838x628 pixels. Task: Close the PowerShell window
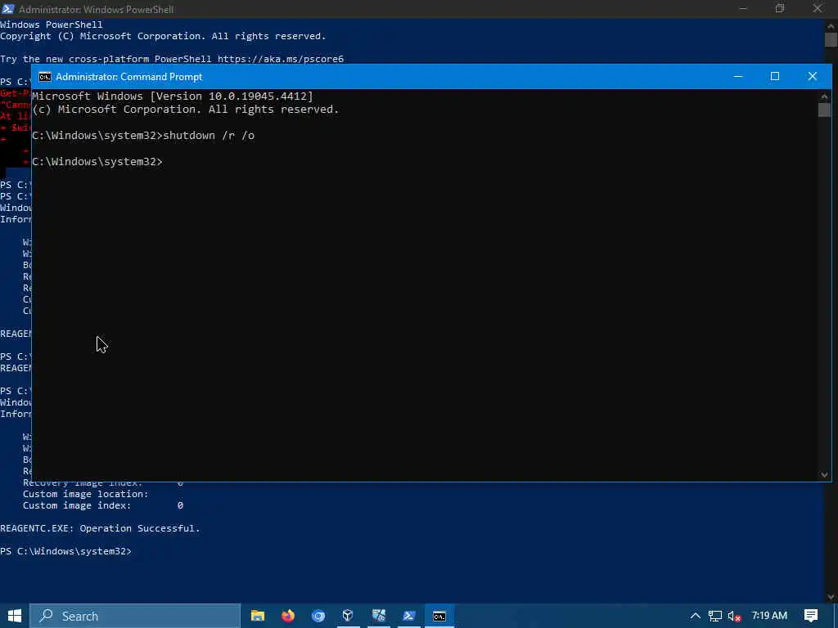[x=818, y=8]
